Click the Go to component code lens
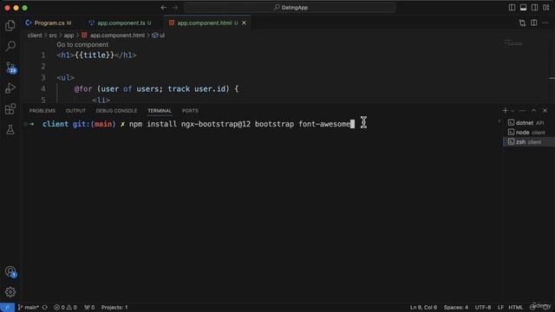This screenshot has height=312, width=555. tap(82, 44)
